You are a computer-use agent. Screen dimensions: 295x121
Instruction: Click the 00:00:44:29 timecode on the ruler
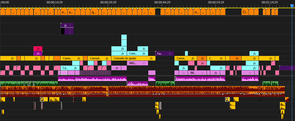point(162,2)
